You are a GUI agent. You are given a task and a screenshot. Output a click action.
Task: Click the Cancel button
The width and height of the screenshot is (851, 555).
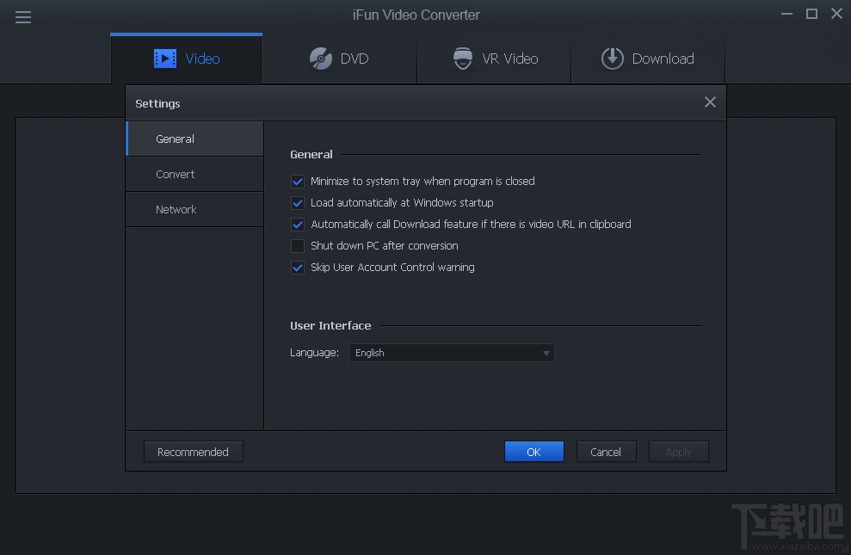click(606, 451)
